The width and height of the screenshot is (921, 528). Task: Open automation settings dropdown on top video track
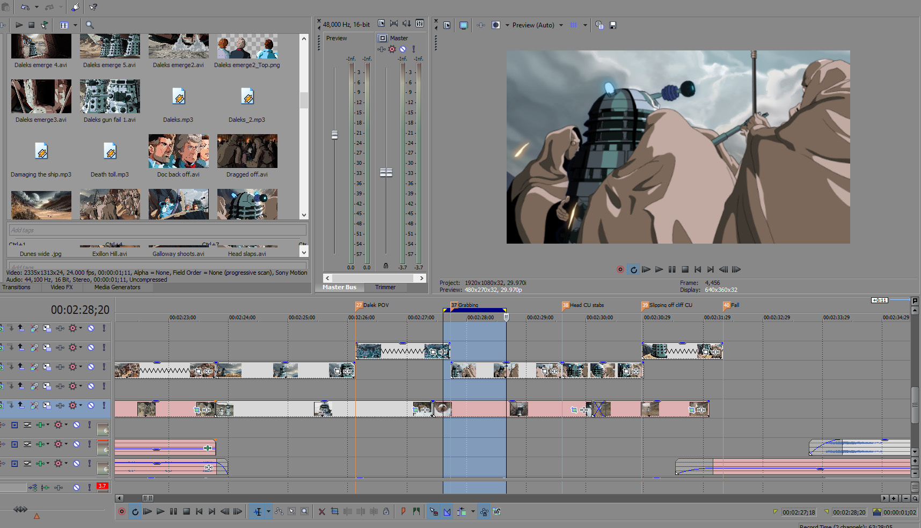coord(81,328)
